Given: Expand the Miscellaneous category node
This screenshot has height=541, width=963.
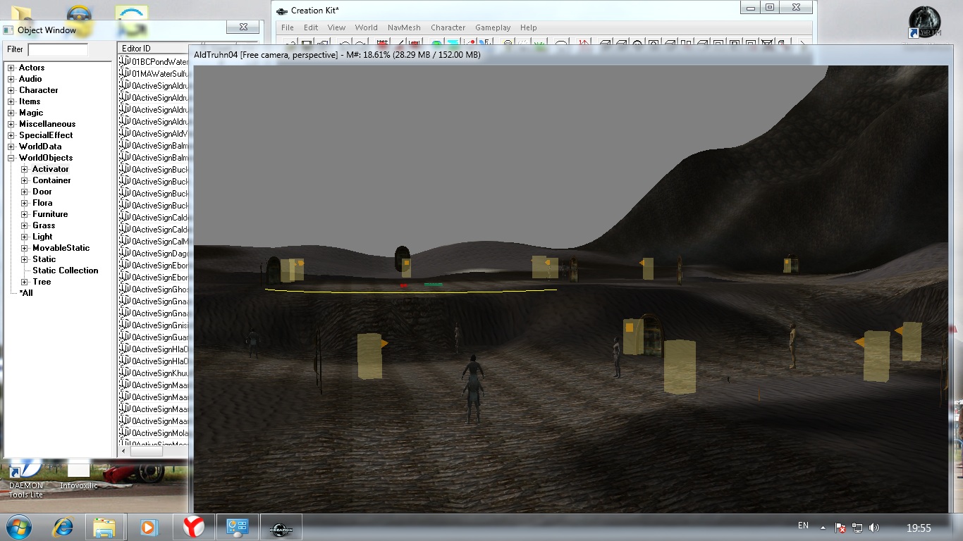Looking at the screenshot, I should (x=11, y=124).
